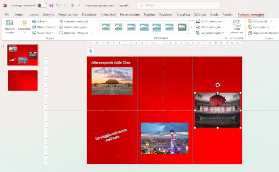Apply the first picture style thumbnail
The image size is (279, 172).
(x=106, y=27)
